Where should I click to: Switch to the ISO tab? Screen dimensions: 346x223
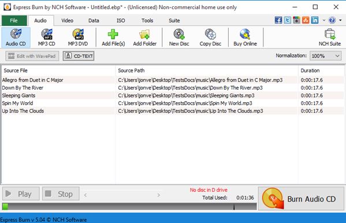click(x=121, y=21)
